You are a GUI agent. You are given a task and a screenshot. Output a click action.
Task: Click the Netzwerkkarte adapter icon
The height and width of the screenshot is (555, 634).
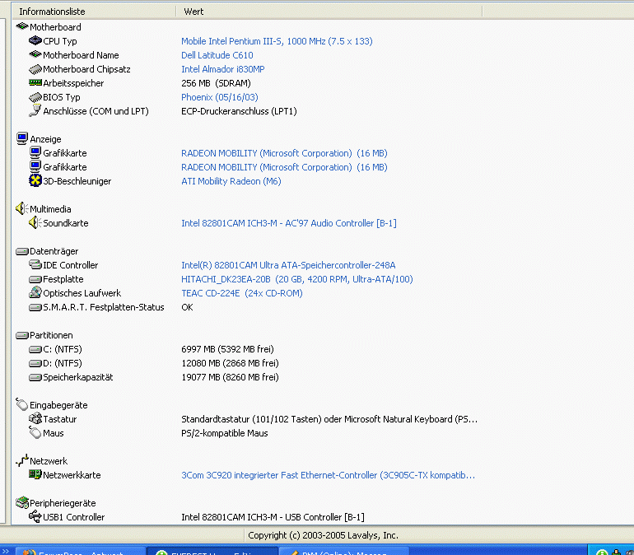(35, 474)
